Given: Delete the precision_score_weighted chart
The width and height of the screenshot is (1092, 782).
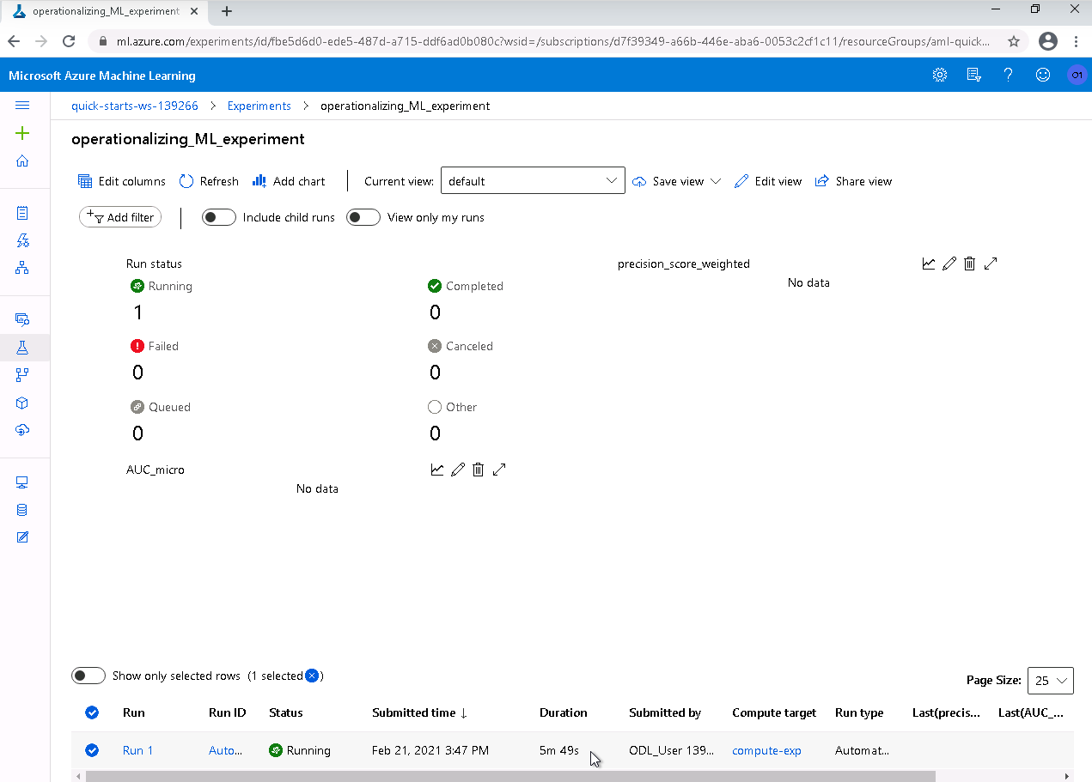Looking at the screenshot, I should (970, 264).
